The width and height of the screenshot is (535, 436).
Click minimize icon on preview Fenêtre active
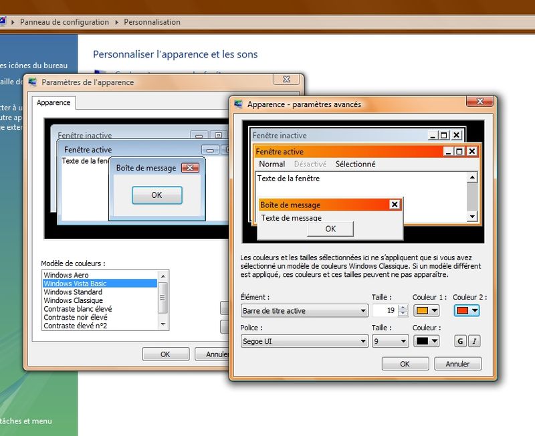tap(448, 151)
